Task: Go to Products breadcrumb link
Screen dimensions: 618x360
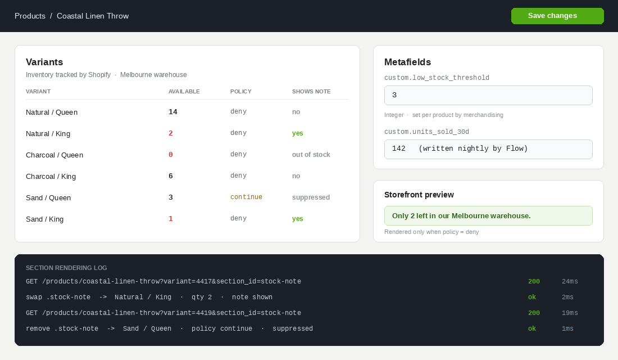Action: [30, 16]
